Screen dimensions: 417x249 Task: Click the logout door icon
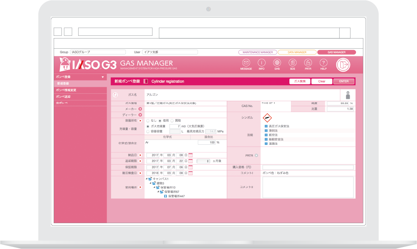point(343,65)
